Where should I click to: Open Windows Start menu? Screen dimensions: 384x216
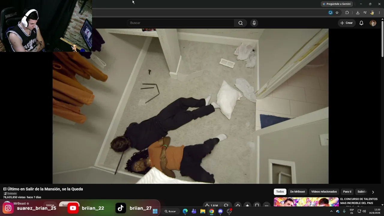point(155,211)
